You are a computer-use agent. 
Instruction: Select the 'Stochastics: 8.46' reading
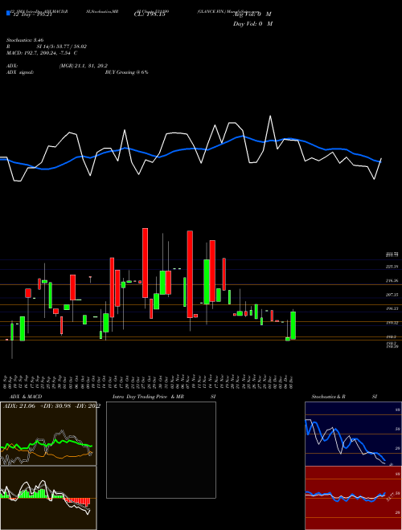point(25,40)
